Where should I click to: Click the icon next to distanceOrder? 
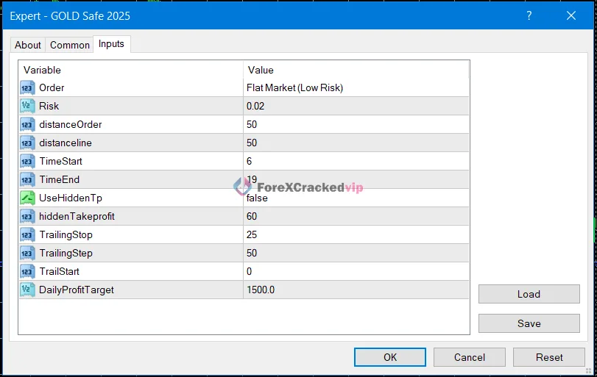pos(27,125)
